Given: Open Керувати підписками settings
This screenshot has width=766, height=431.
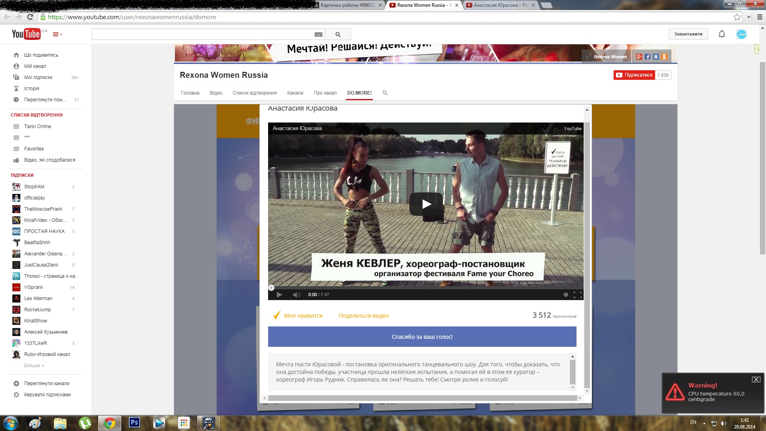Looking at the screenshot, I should point(47,395).
